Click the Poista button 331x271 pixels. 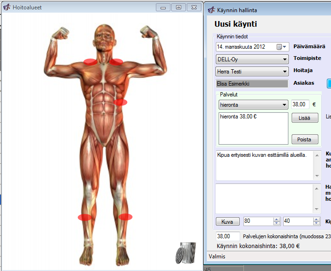pyautogui.click(x=305, y=139)
